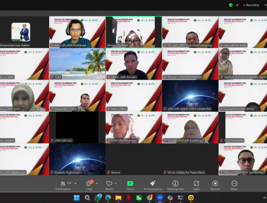Open the Chat panel
The height and width of the screenshot is (203, 267).
coord(89,185)
